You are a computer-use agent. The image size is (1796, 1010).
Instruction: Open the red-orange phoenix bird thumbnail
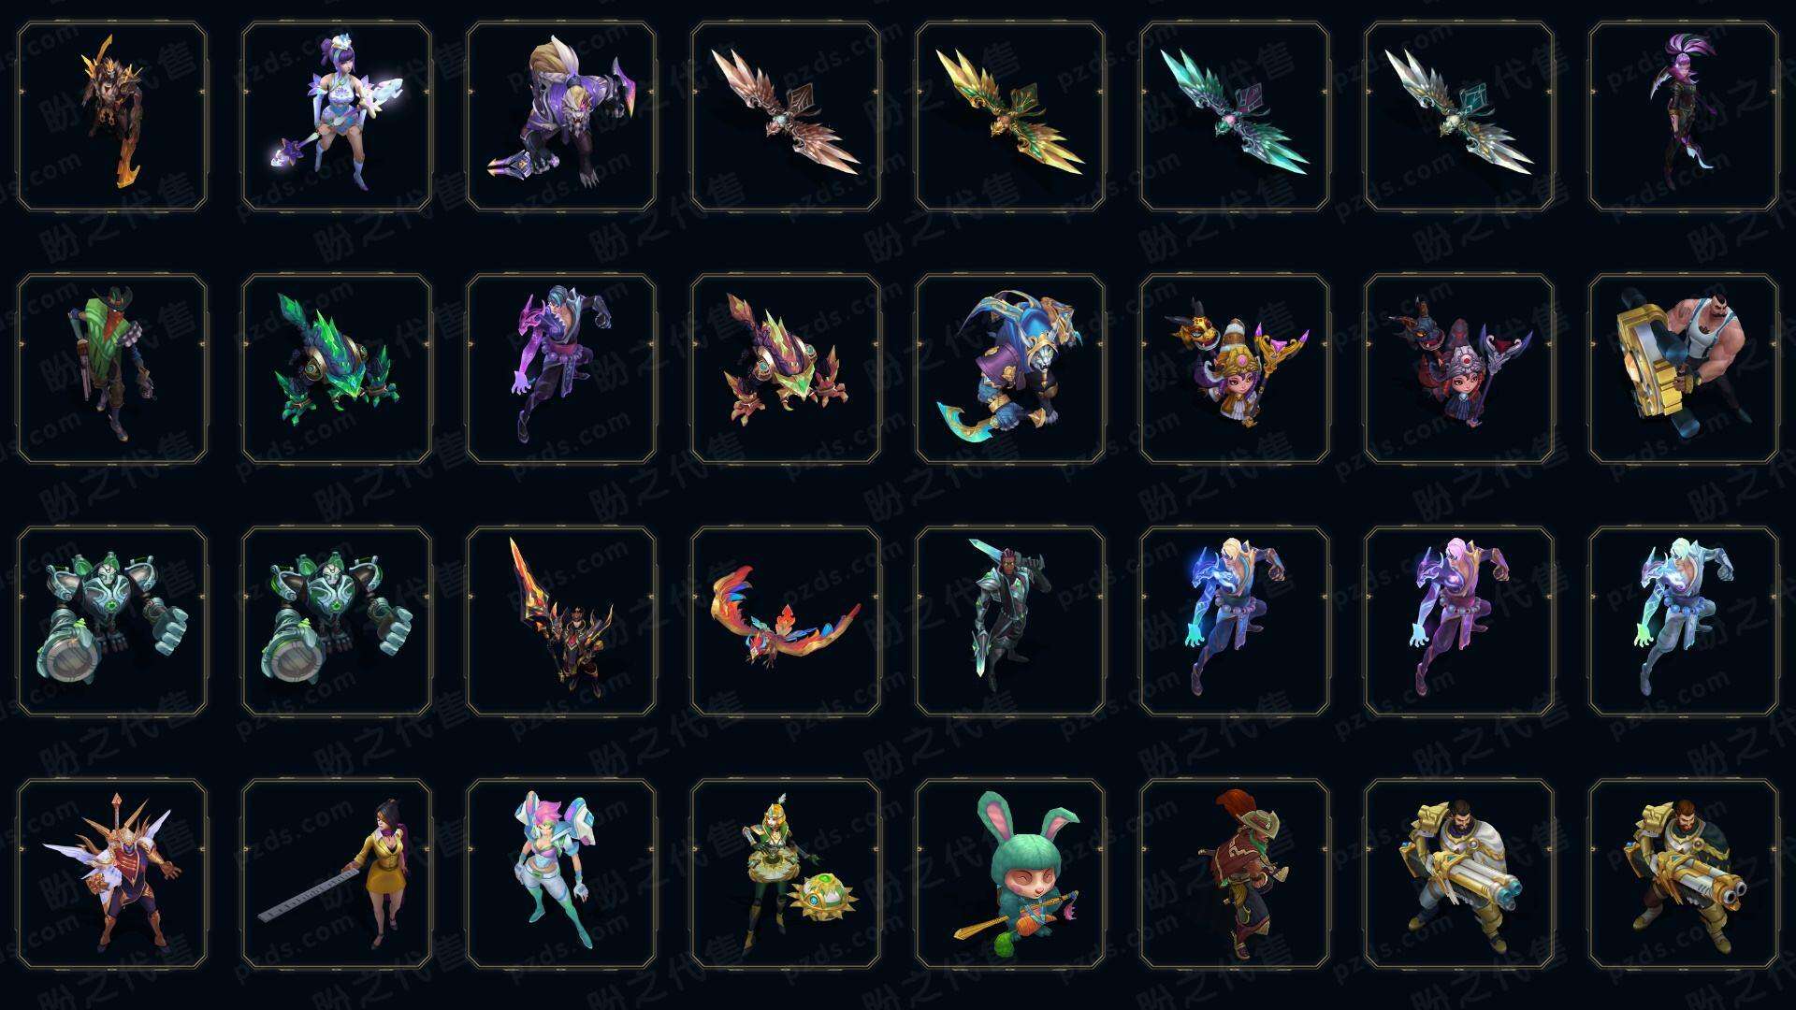coord(786,621)
